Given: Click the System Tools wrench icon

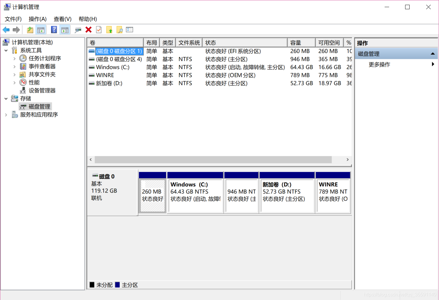Looking at the screenshot, I should [15, 50].
